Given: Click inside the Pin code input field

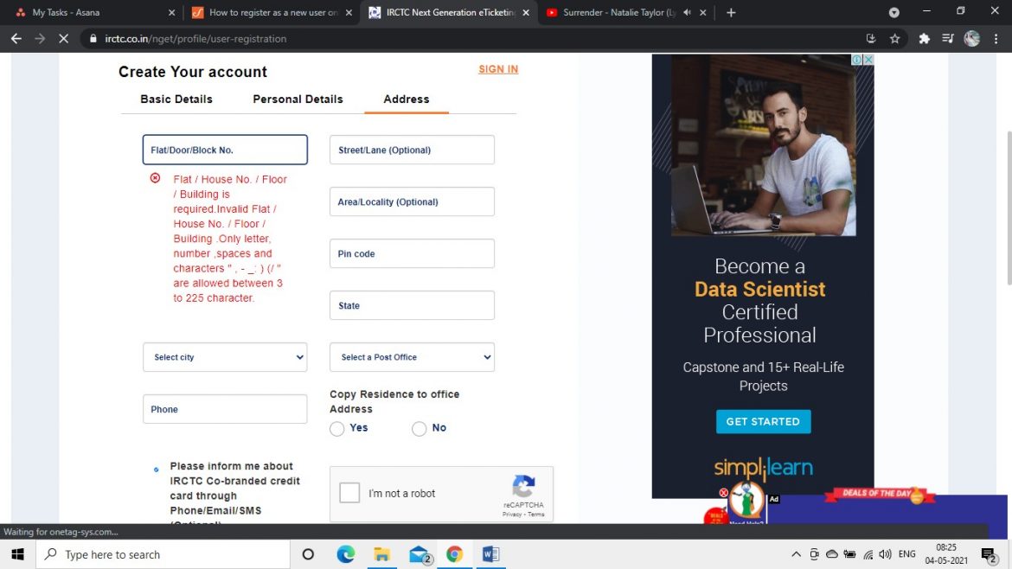Looking at the screenshot, I should tap(412, 253).
